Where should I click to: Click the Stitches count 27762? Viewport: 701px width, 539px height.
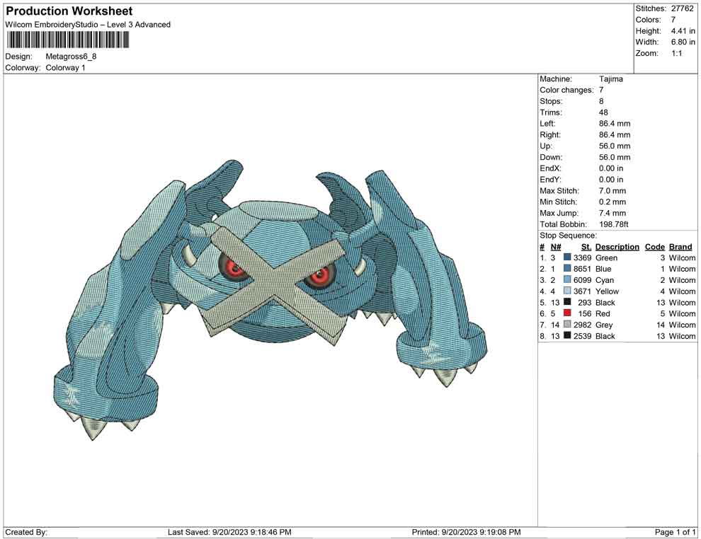click(x=682, y=8)
